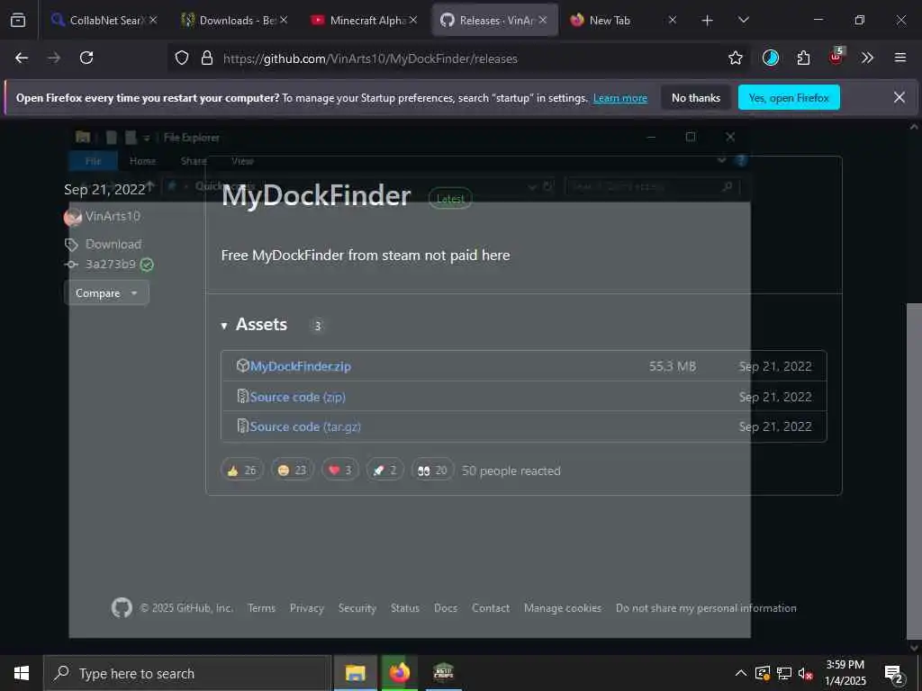Click the eyes reaction with 20
The width and height of the screenshot is (922, 691).
point(432,470)
